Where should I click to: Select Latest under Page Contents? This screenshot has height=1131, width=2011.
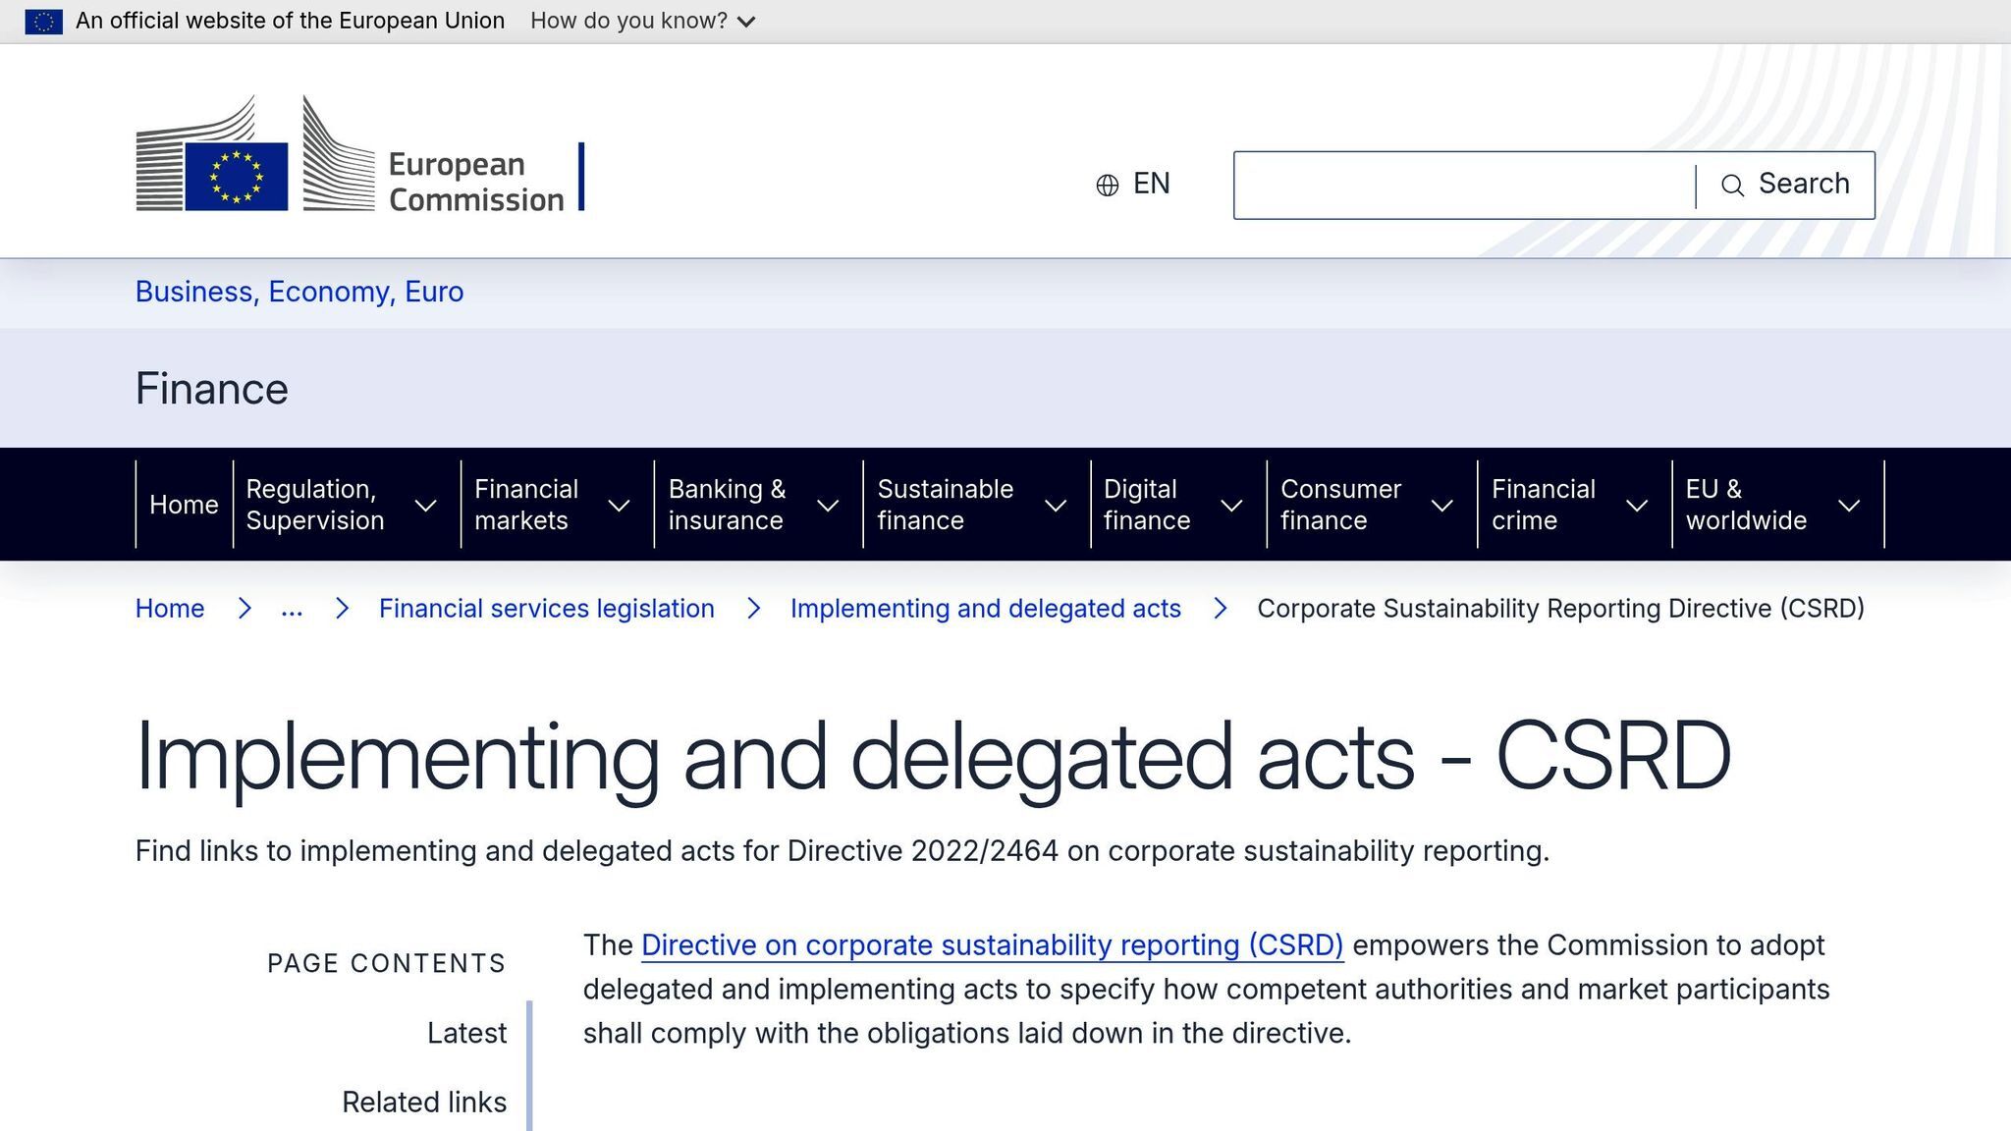click(466, 1033)
